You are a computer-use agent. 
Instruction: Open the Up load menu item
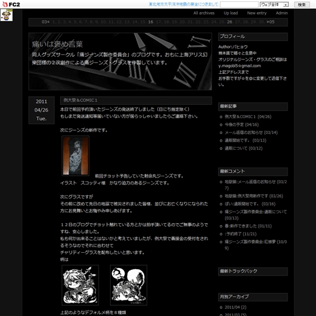(231, 13)
